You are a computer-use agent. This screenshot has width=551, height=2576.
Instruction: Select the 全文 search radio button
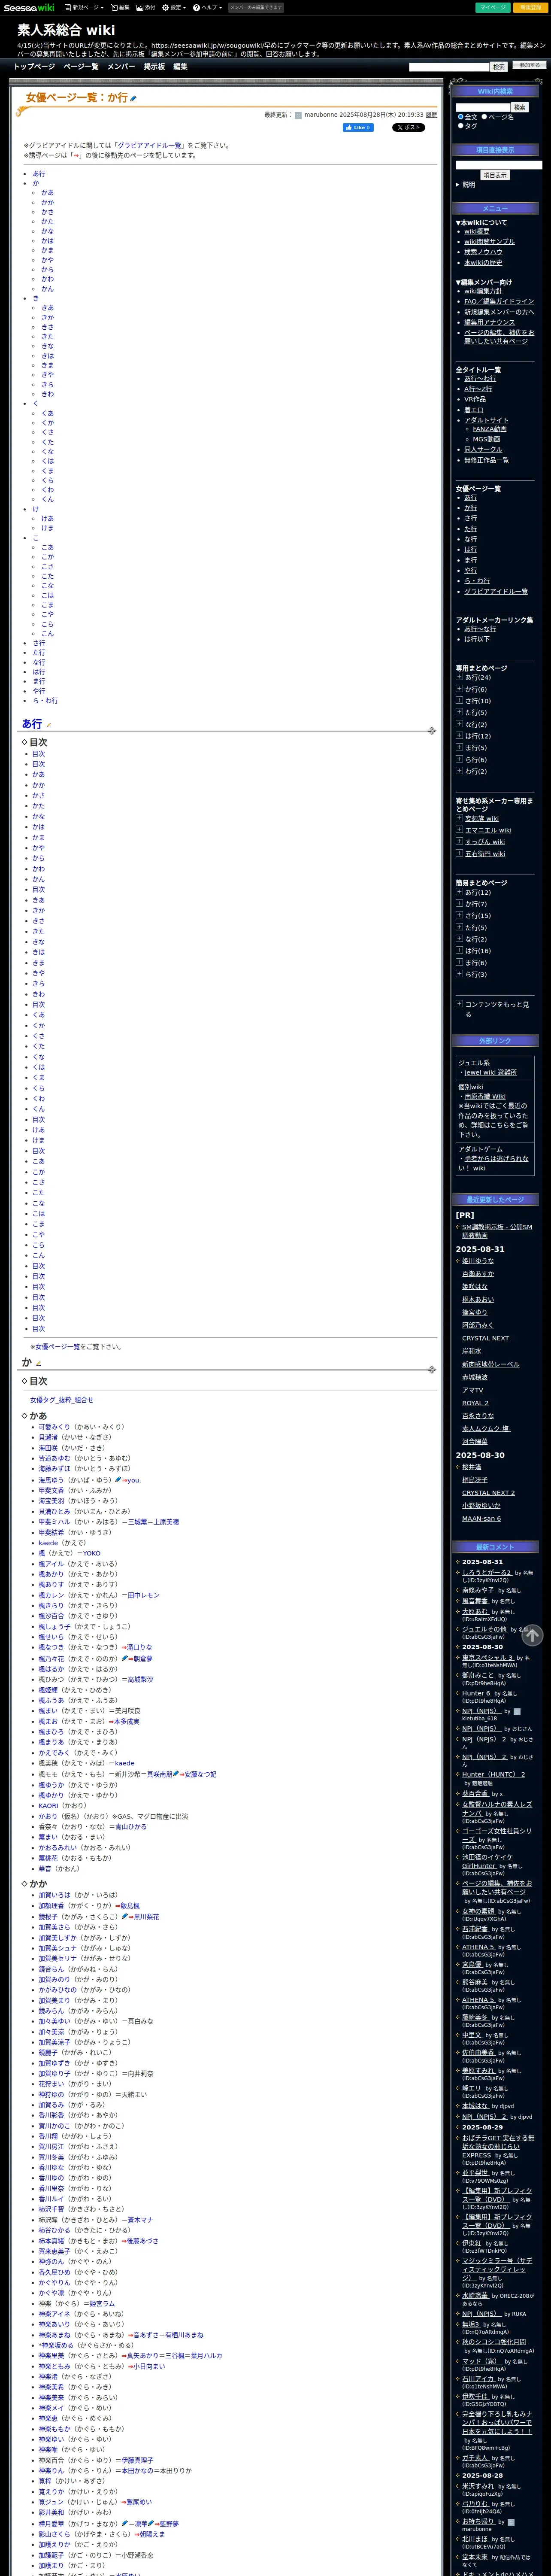[461, 117]
